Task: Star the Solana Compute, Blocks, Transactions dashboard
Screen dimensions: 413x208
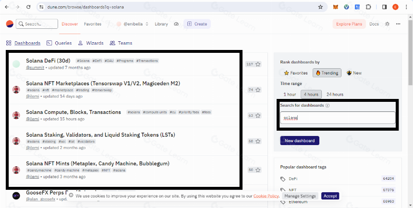Action: [258, 115]
